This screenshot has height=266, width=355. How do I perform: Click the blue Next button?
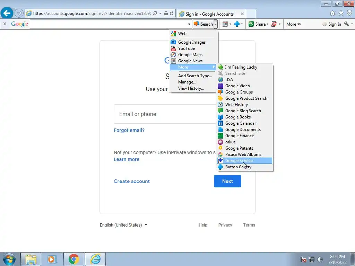coord(227,181)
